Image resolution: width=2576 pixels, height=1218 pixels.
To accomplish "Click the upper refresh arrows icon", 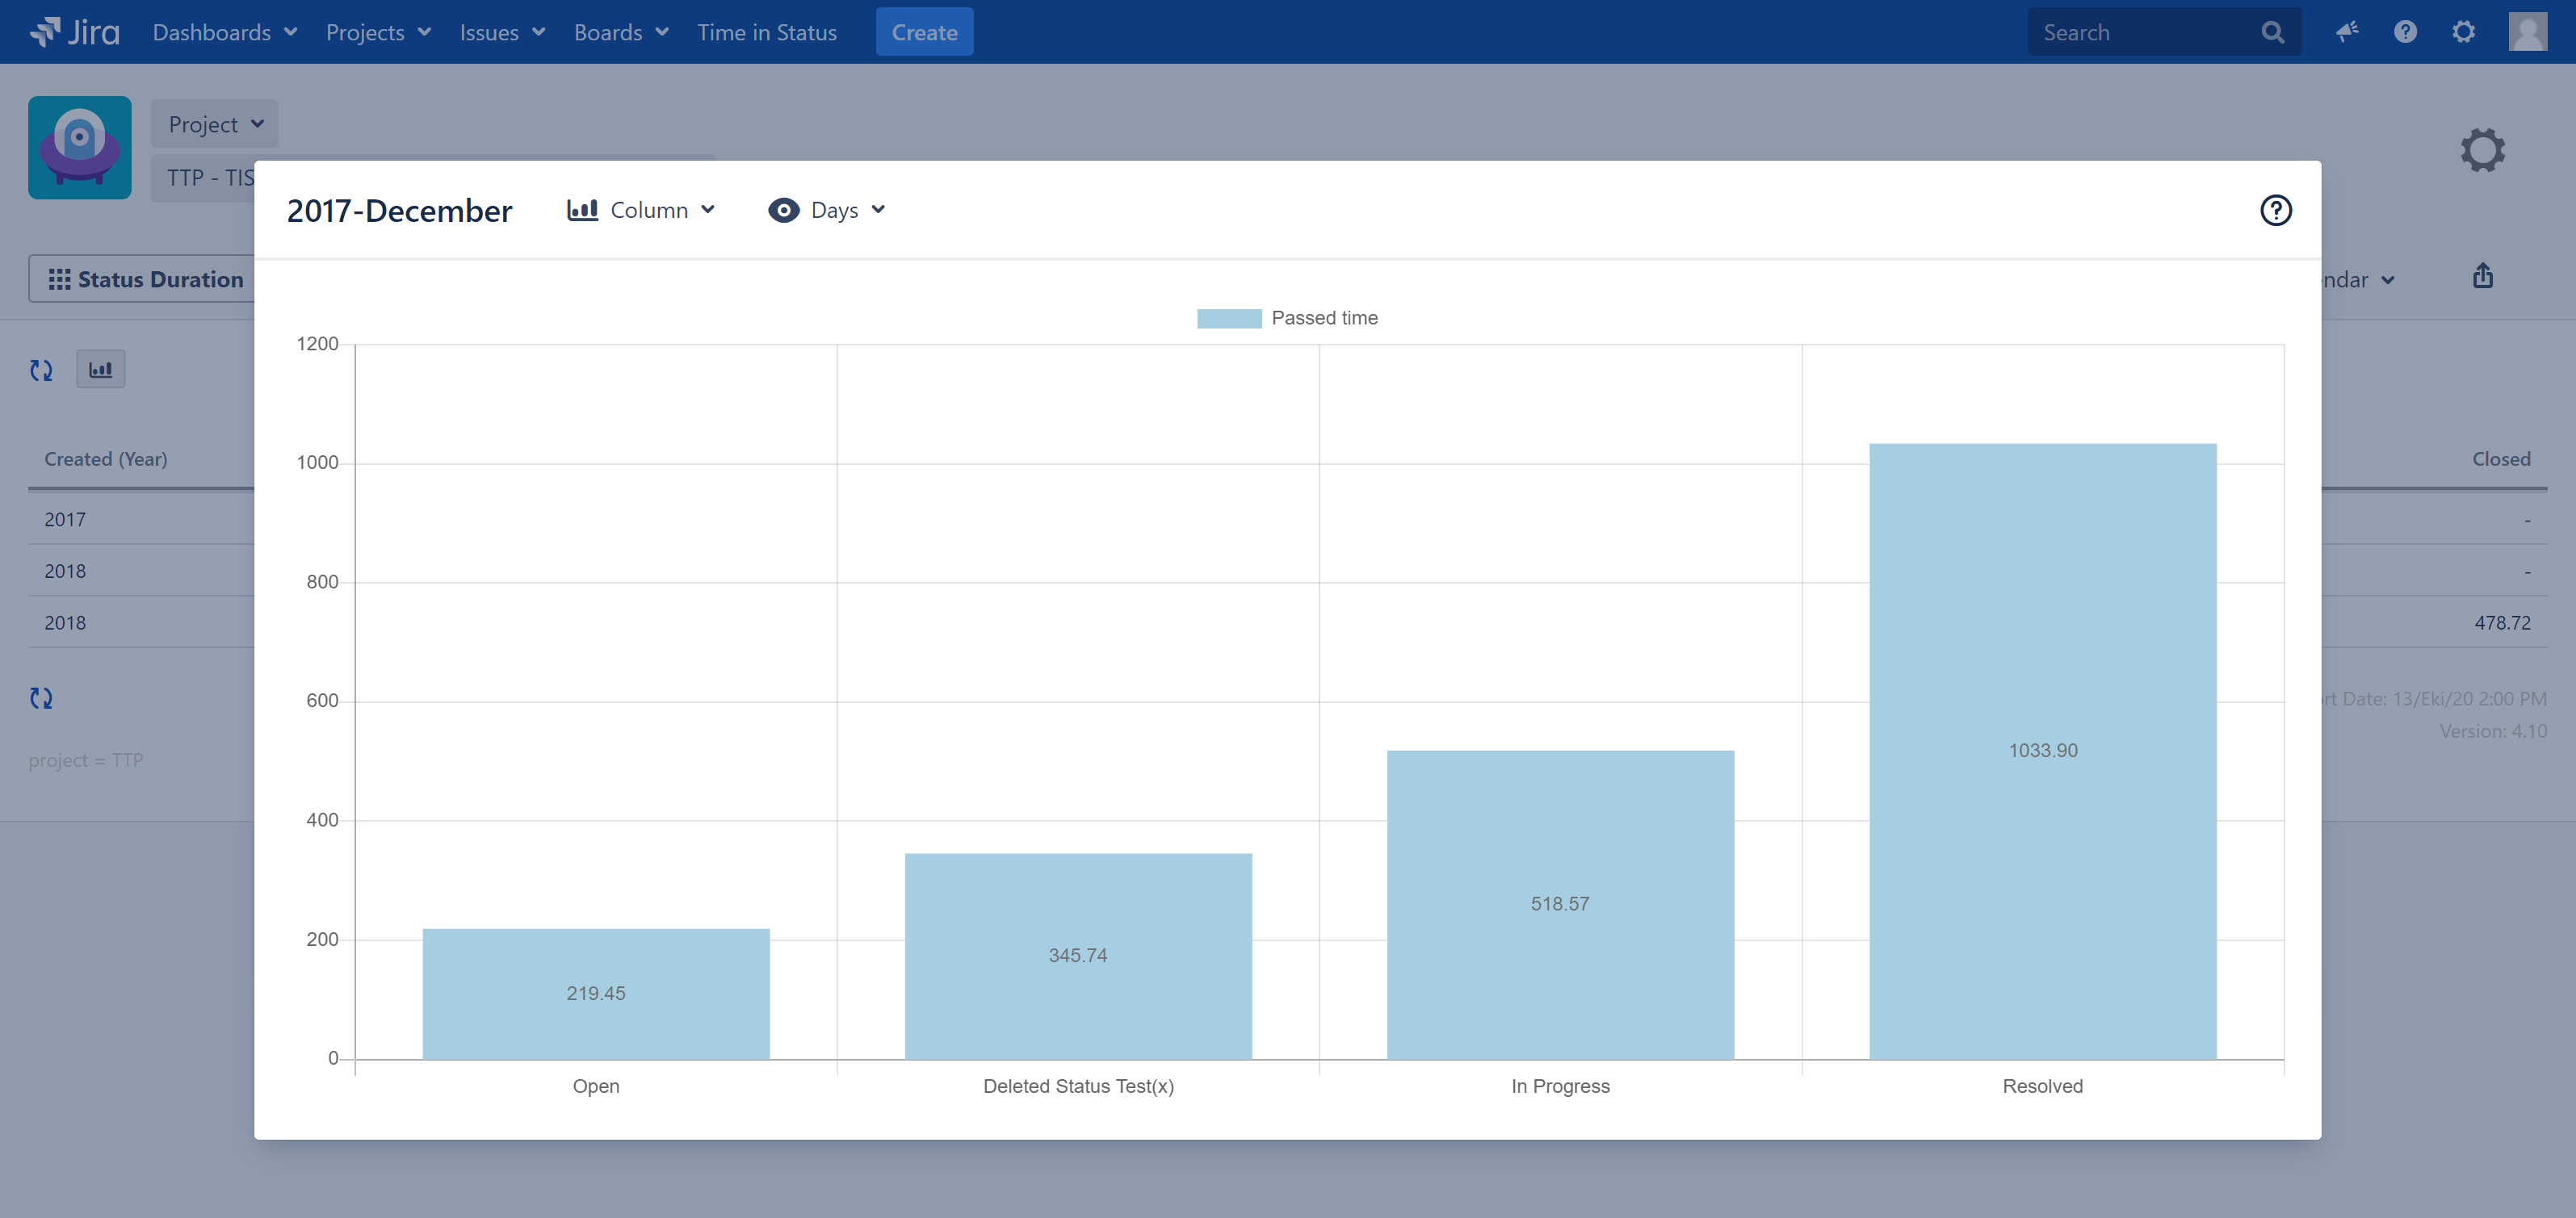I will [x=41, y=370].
